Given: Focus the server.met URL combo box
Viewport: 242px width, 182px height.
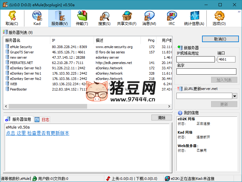Looking at the screenshot, I should (204, 96).
